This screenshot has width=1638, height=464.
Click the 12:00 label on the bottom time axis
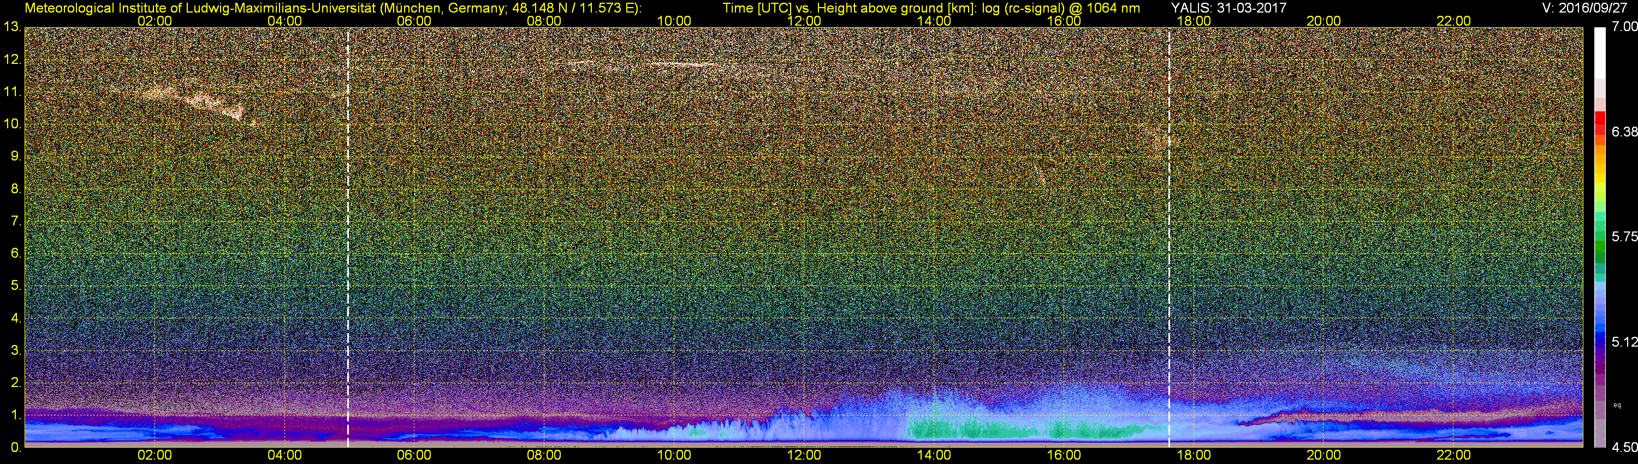pos(804,456)
